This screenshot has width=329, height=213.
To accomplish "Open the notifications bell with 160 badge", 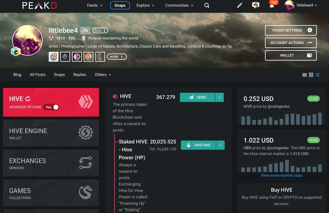I will (272, 5).
